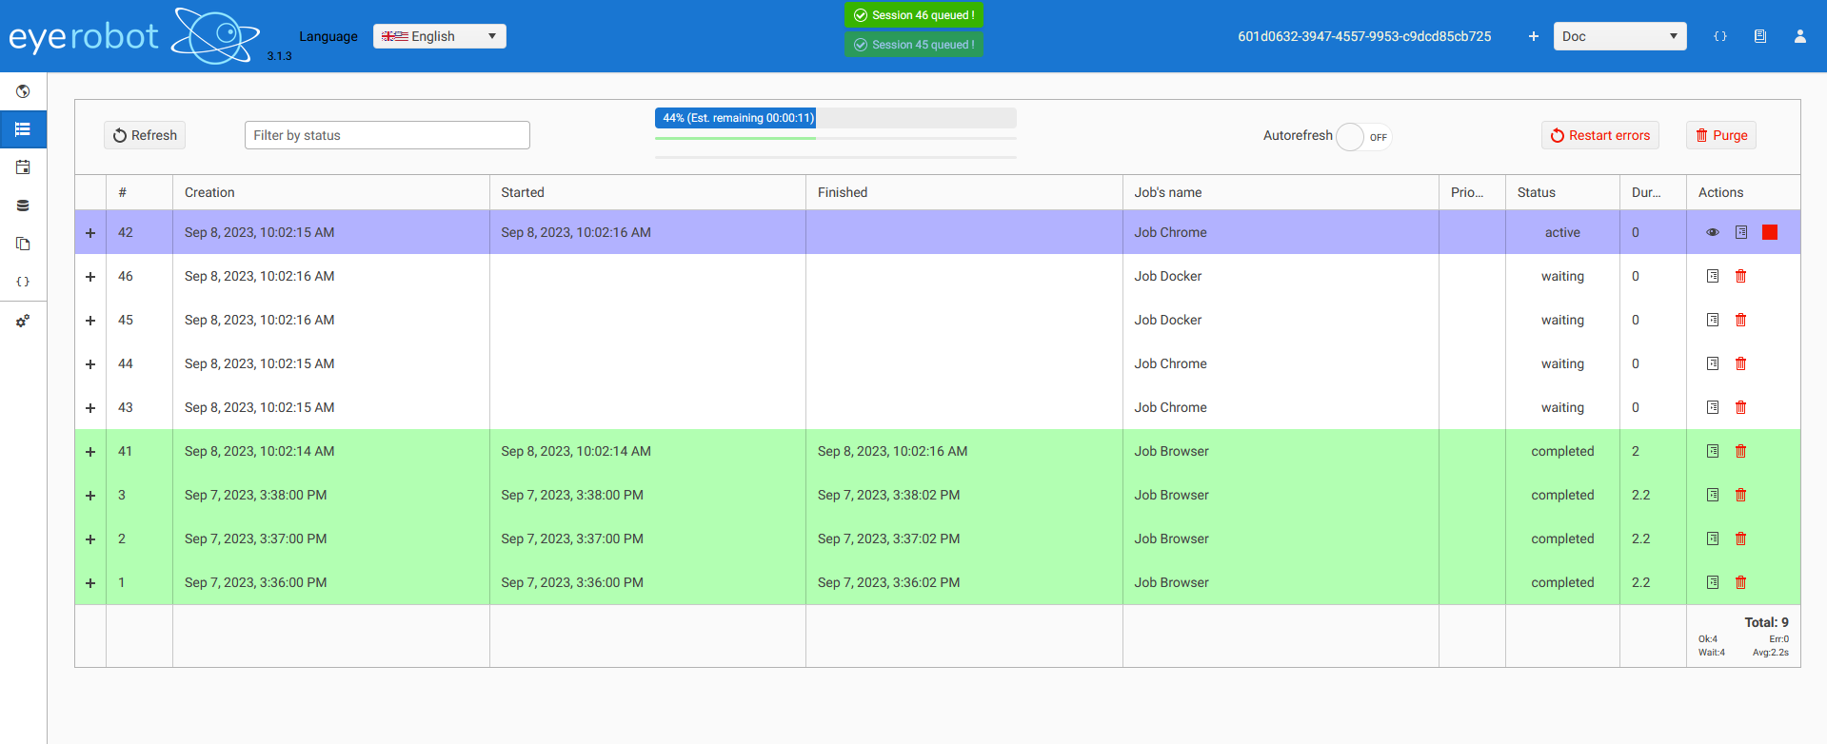Open the settings gears icon in the left sidebar

tap(23, 321)
